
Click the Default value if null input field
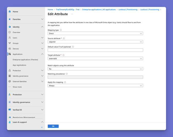click(95, 50)
